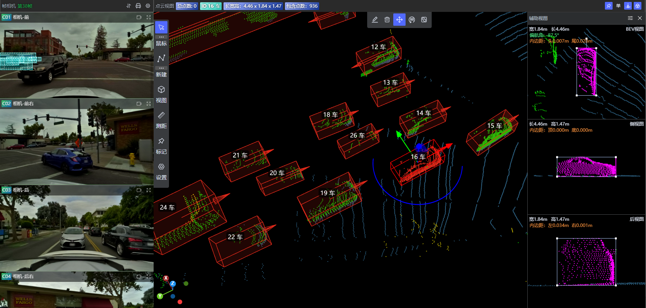
Task: Activate the ruler measure (测距) tool
Action: (x=161, y=115)
